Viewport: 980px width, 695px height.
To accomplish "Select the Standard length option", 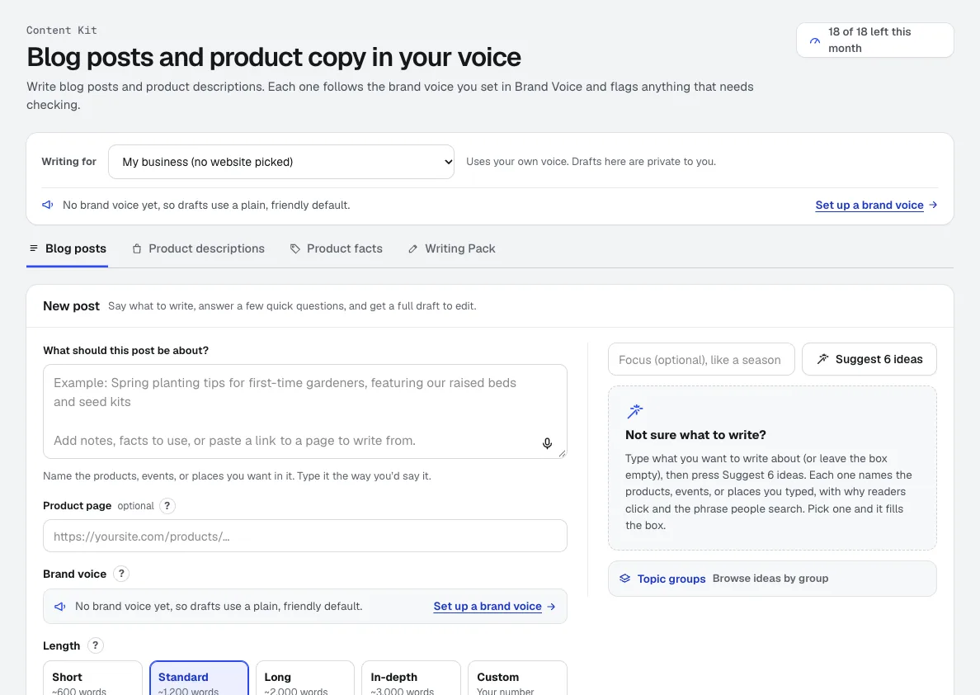I will [199, 678].
